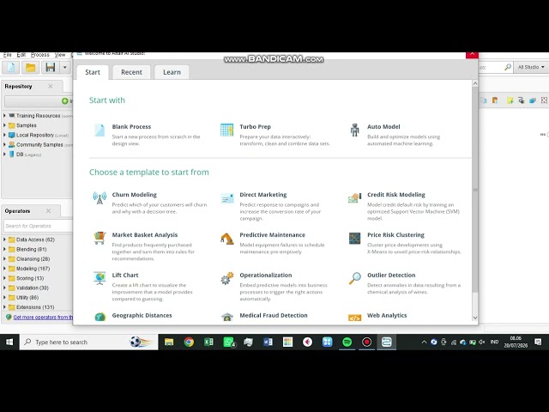Expand the DB Legacy node
The height and width of the screenshot is (412, 549).
pyautogui.click(x=4, y=154)
